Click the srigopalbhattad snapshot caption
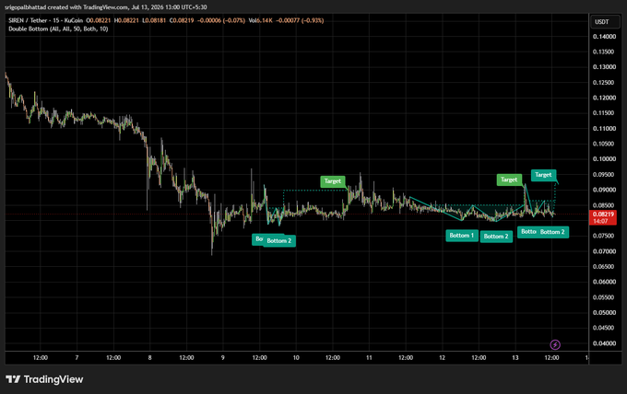 [x=106, y=7]
